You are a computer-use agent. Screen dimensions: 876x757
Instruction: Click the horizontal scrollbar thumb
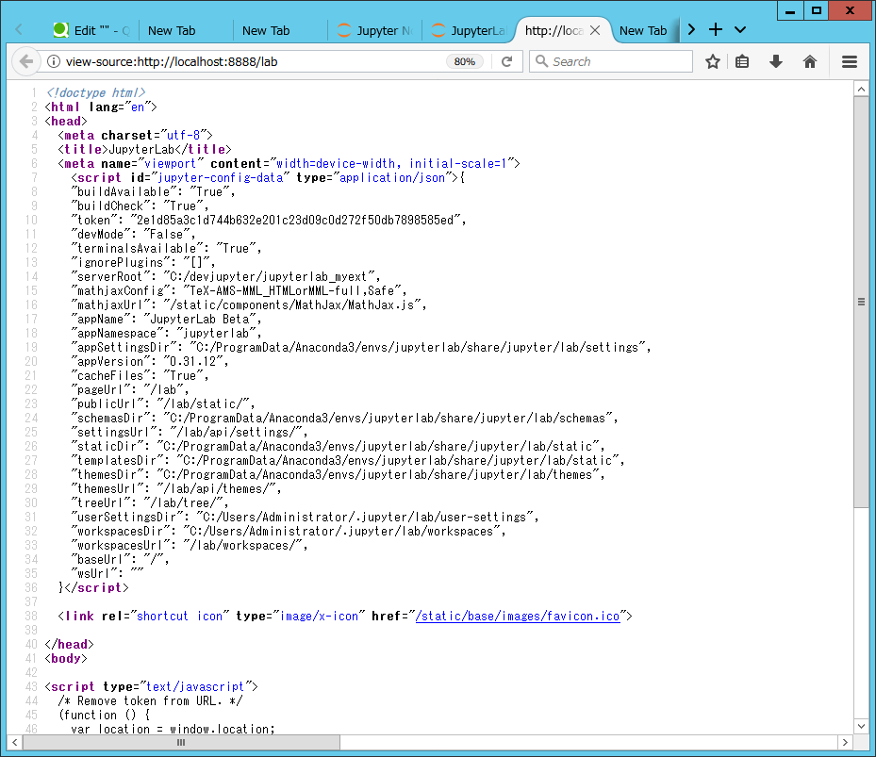[x=181, y=743]
